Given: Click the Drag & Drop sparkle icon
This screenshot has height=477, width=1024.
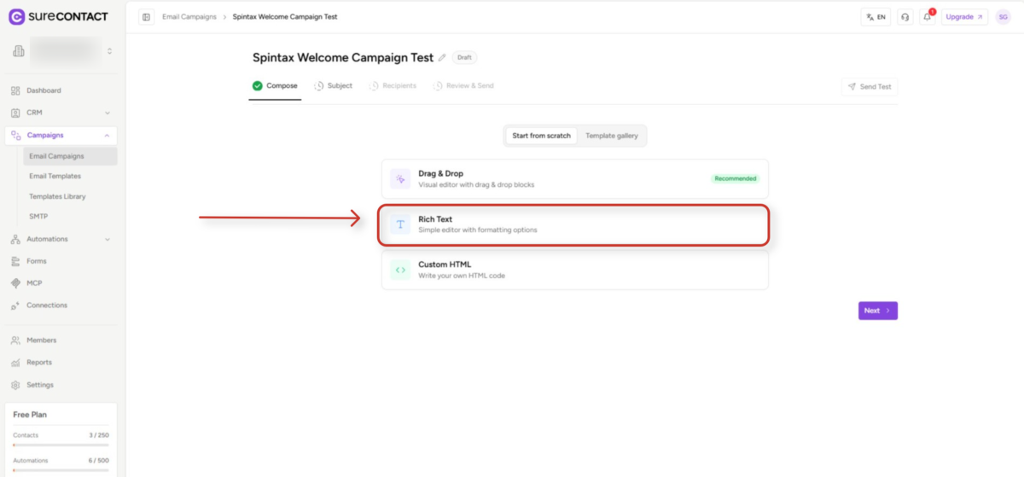Looking at the screenshot, I should tap(400, 179).
